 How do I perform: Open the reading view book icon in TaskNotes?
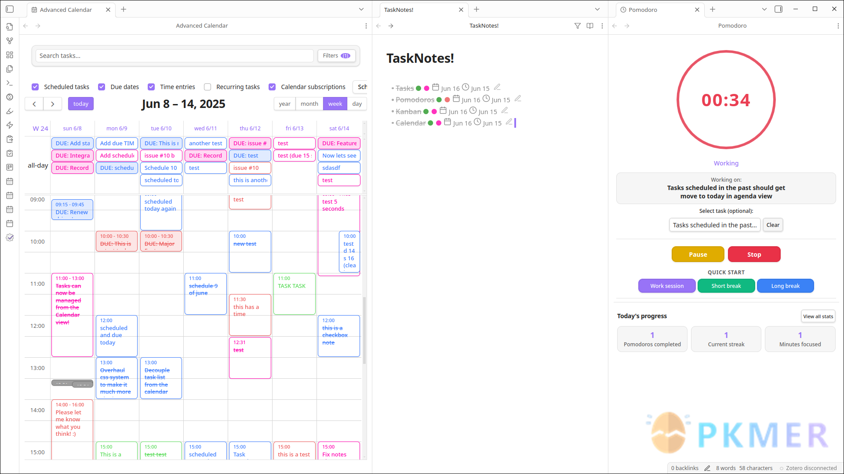tap(589, 26)
